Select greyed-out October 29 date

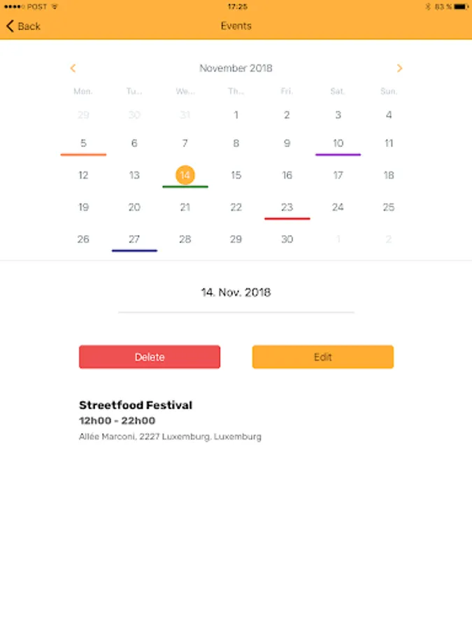tap(83, 115)
